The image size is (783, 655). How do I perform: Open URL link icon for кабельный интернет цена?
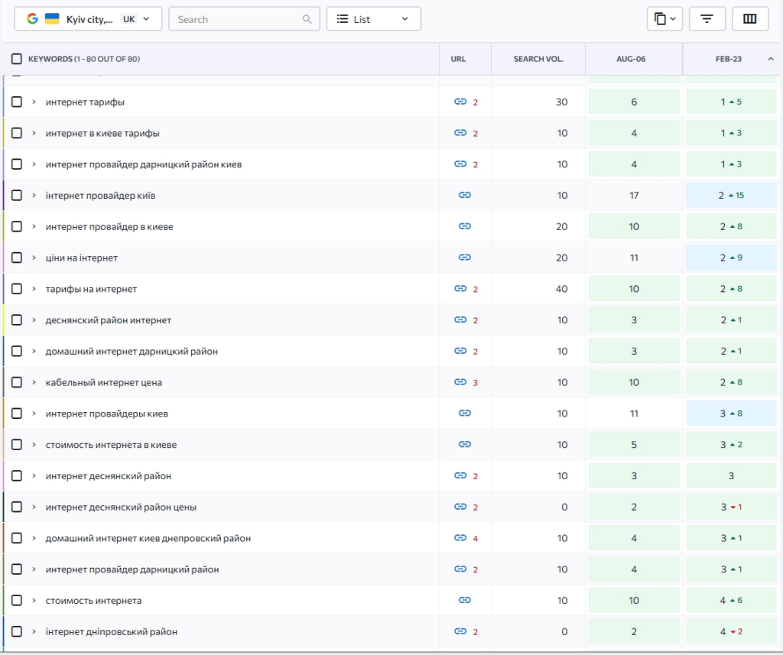tap(460, 382)
